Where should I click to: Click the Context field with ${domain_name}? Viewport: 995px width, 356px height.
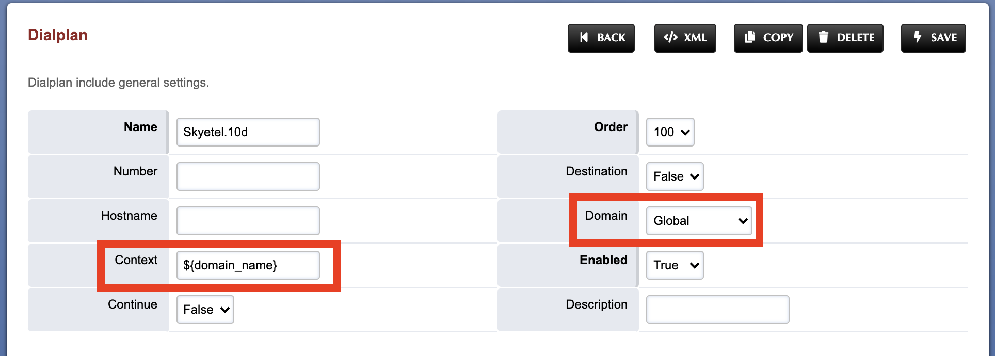click(248, 265)
